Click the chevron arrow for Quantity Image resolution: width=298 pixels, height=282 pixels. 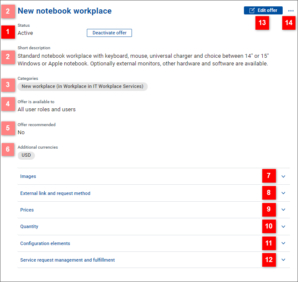(x=284, y=226)
